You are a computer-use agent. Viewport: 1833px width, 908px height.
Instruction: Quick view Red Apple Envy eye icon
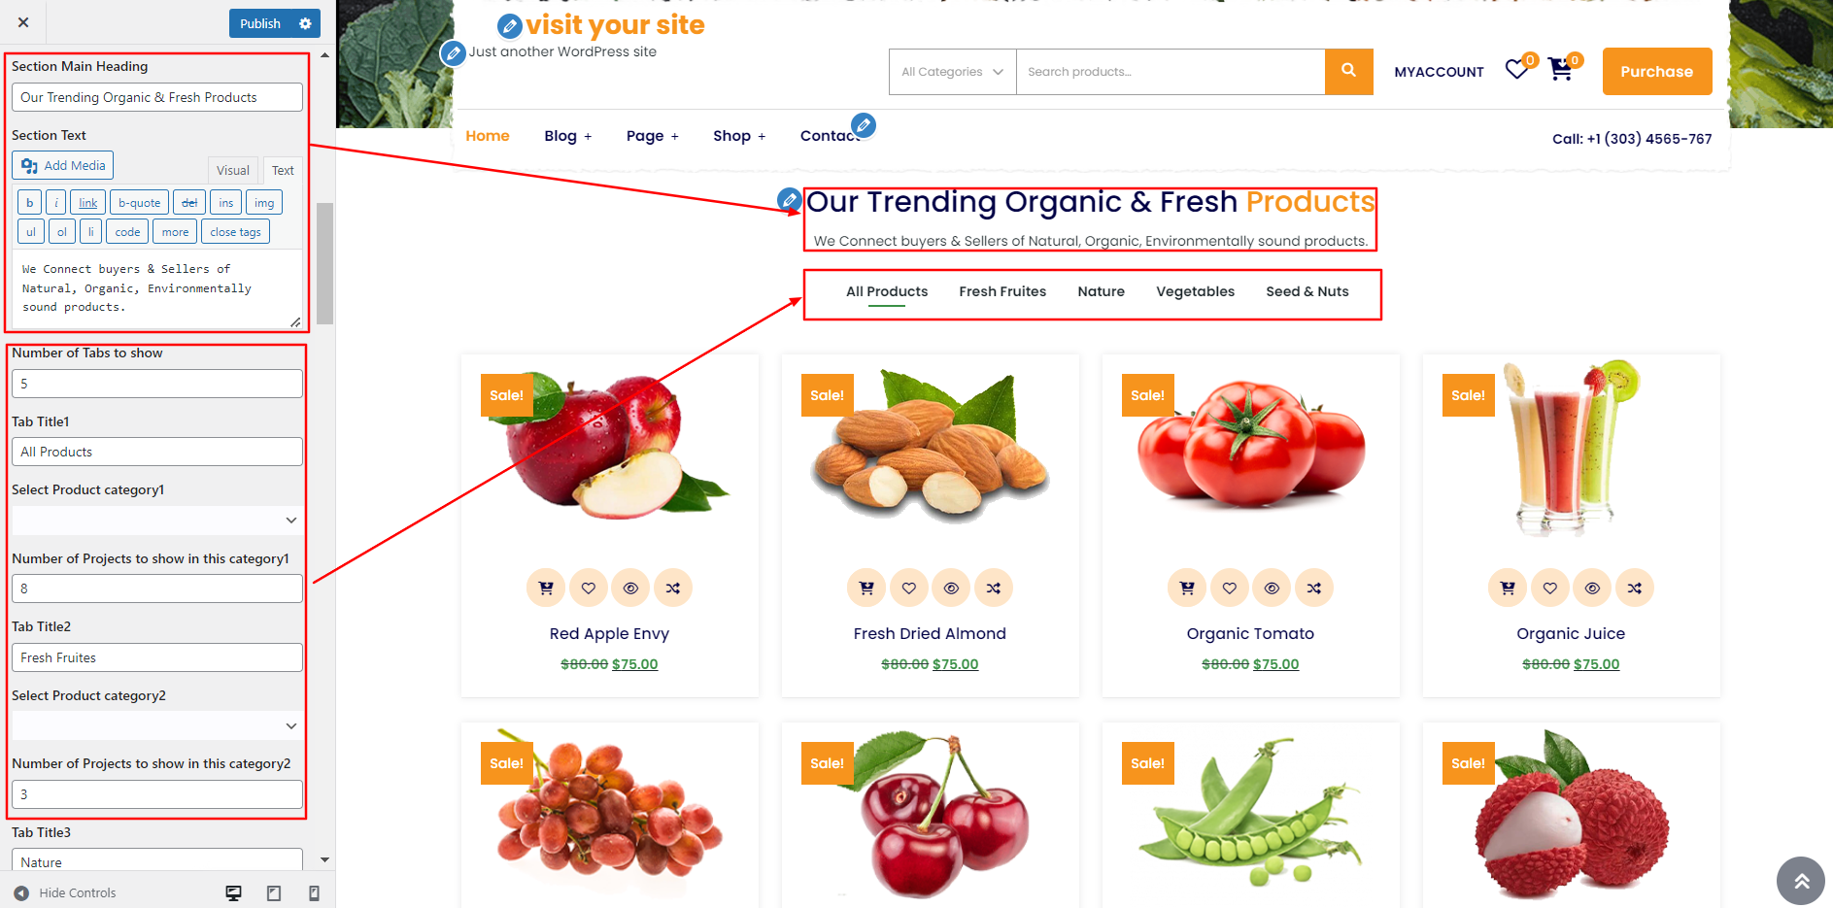[630, 588]
